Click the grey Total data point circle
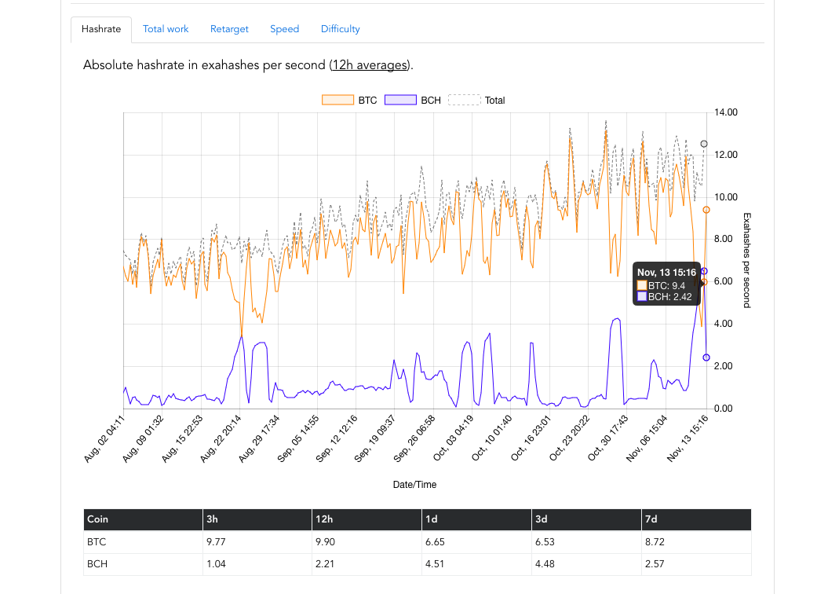This screenshot has width=828, height=594. point(704,144)
